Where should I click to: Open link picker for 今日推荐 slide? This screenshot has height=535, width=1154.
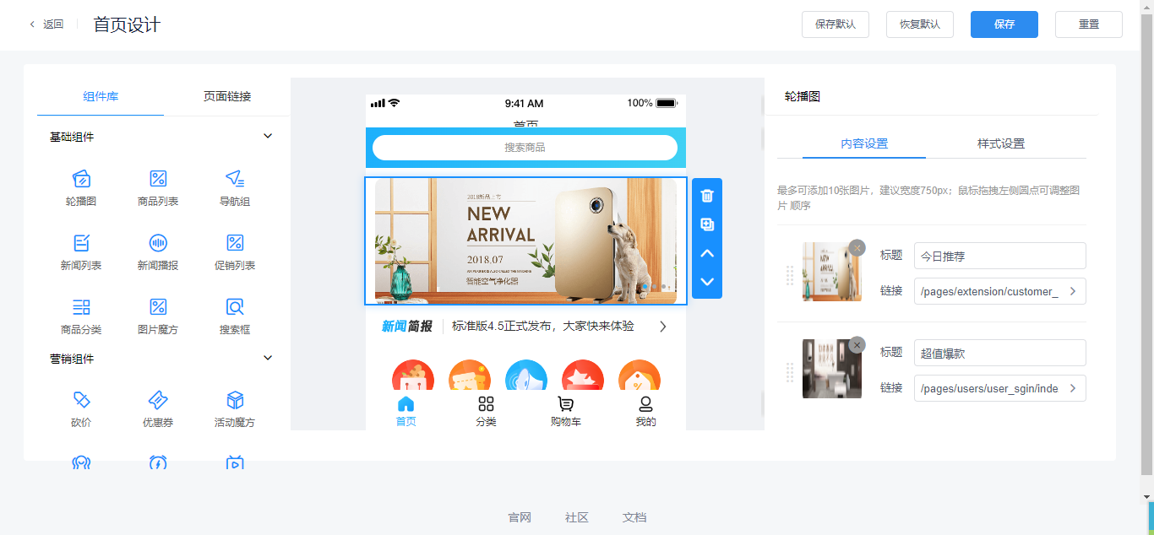point(1073,291)
